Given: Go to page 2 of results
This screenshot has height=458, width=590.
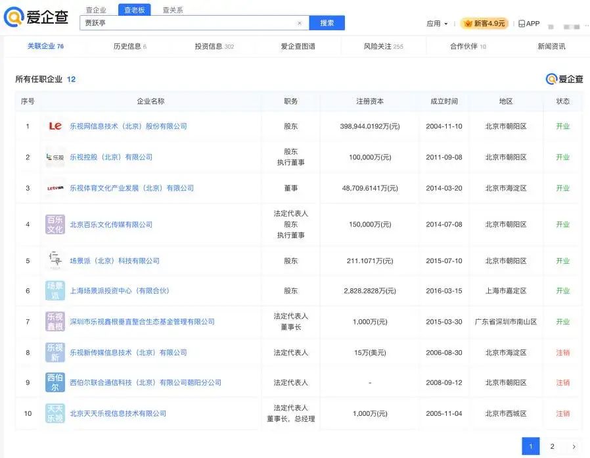Looking at the screenshot, I should (552, 446).
